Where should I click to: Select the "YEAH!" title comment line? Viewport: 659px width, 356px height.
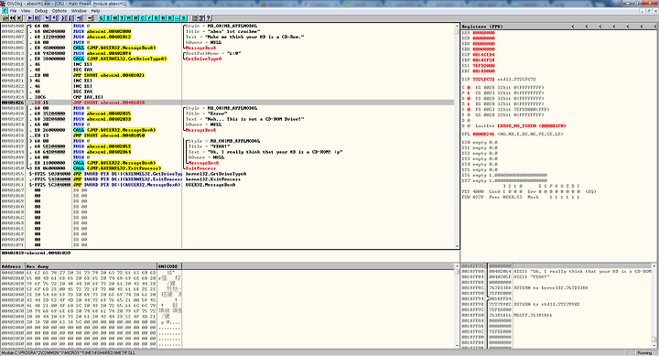[210, 146]
